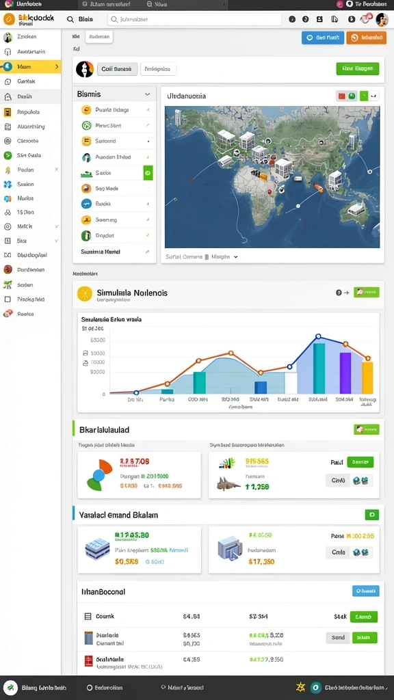
Task: Click the Alcosnhing document icon in sidebar
Action: point(7,126)
